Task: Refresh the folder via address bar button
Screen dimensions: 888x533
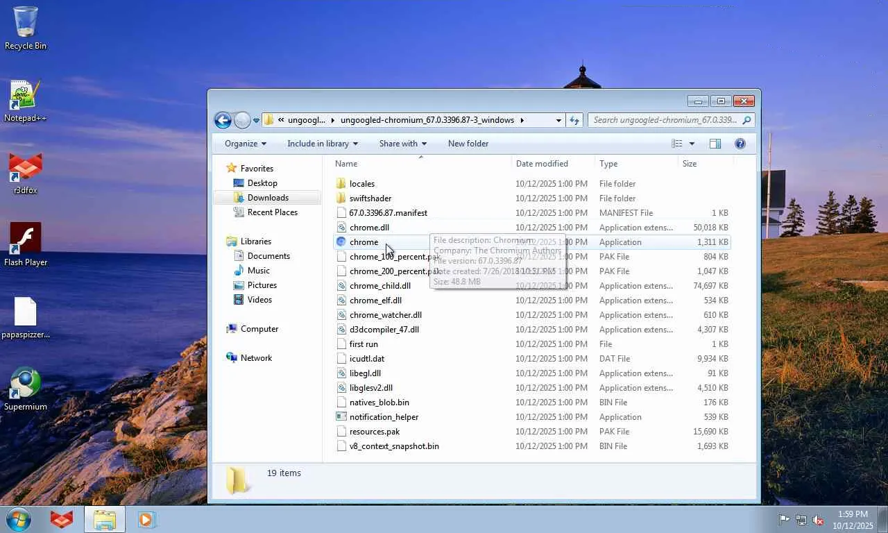Action: pyautogui.click(x=574, y=120)
